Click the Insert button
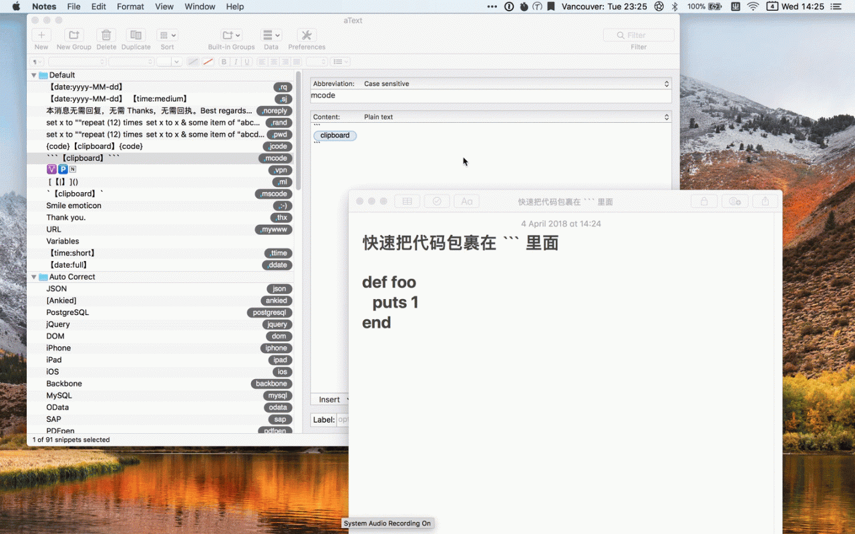 [330, 399]
